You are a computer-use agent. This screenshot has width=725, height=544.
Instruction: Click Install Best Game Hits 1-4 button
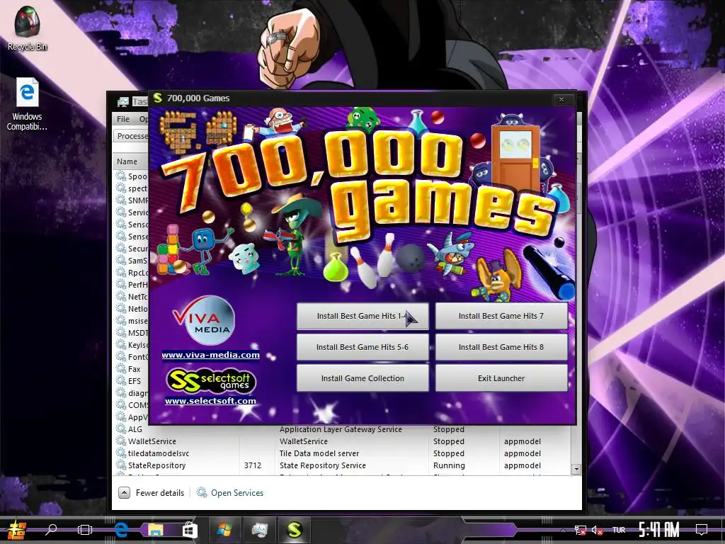pyautogui.click(x=362, y=316)
